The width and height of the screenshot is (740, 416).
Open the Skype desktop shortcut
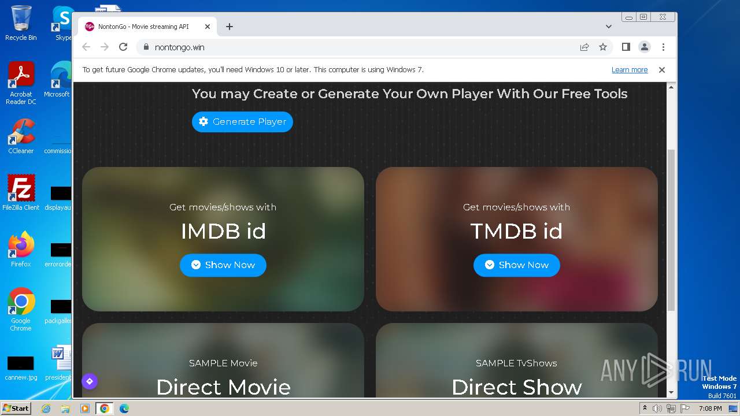[x=62, y=23]
